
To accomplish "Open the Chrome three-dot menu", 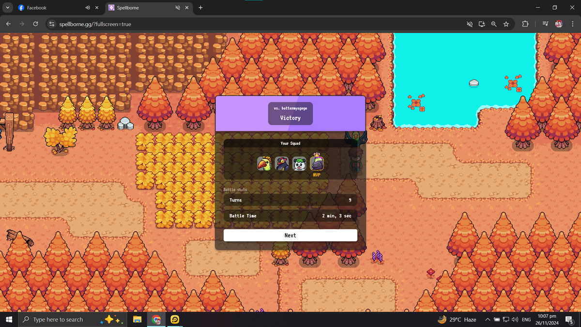I will point(572,24).
